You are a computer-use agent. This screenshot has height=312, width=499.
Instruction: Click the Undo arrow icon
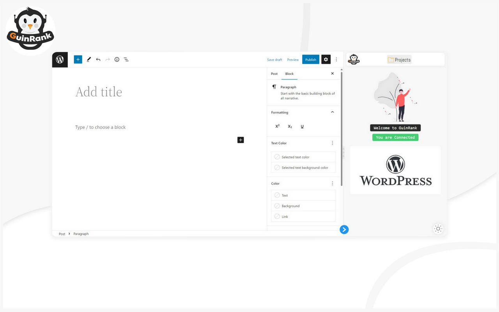[98, 59]
